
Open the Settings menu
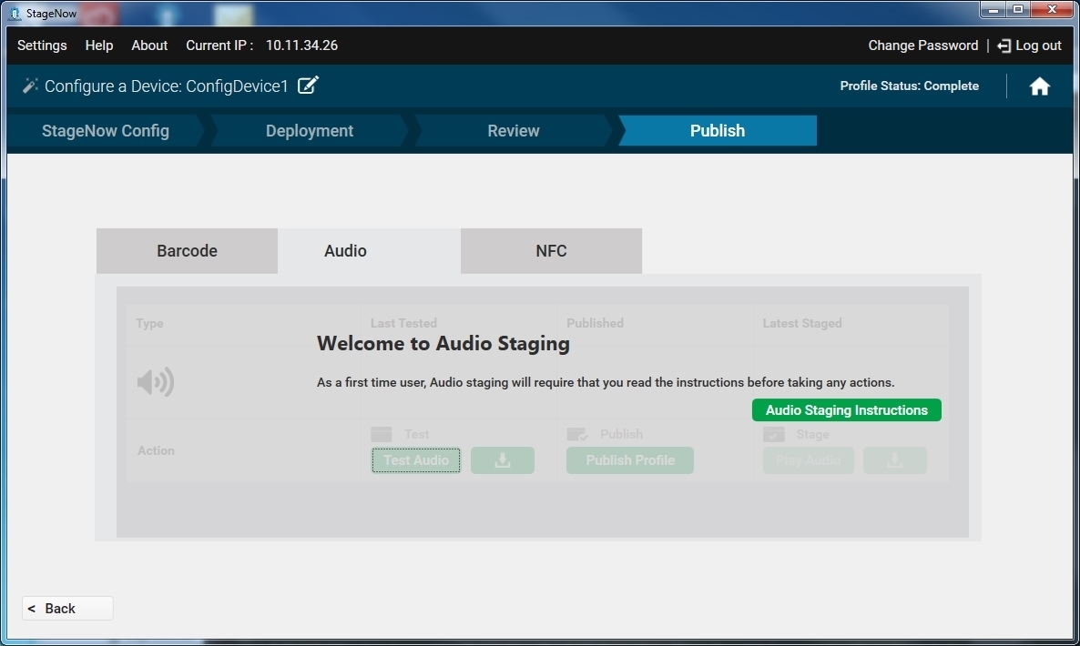pos(42,45)
